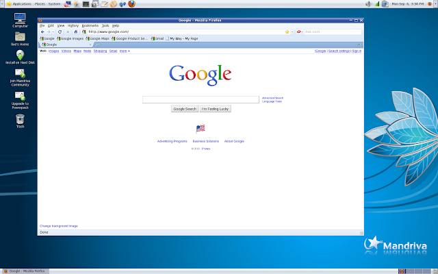Open the Business Solutions link
438x274 pixels.
pyautogui.click(x=205, y=142)
